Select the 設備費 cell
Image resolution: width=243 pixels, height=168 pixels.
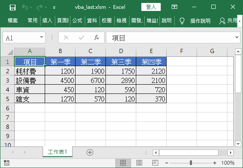(30, 80)
